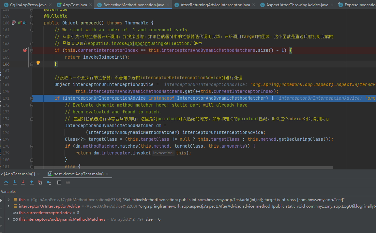Click the 'invocation:' parameter hint on line 179
The image size is (376, 233).
point(163,153)
